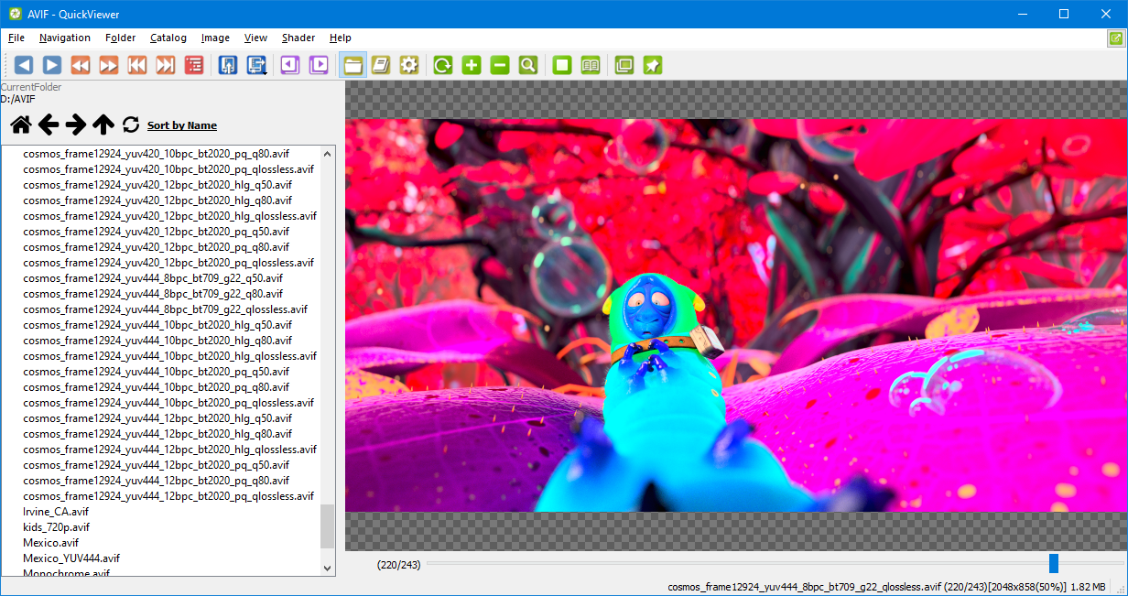
Task: Click the (220/243) page counter label
Action: [x=398, y=565]
